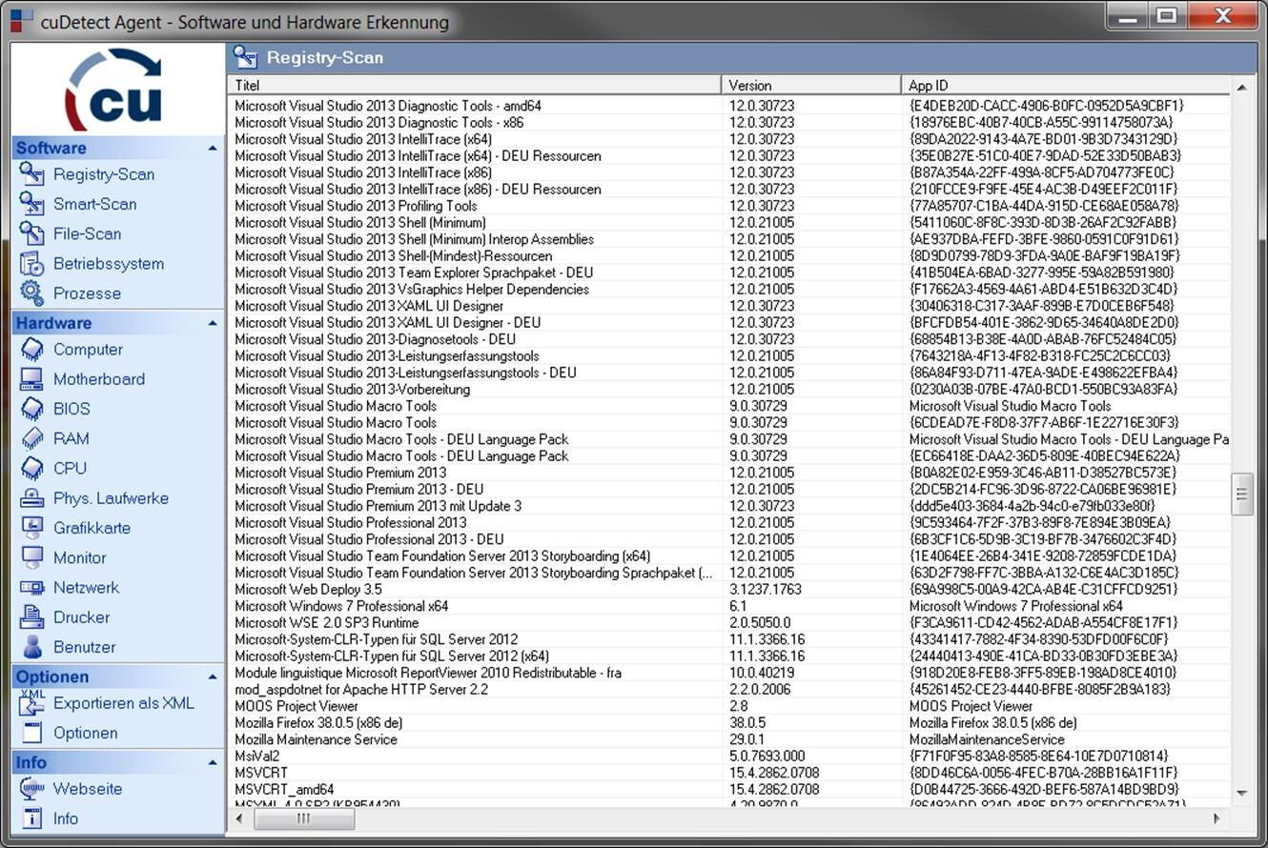1268x848 pixels.
Task: Select row MsiVal2
Action: pyautogui.click(x=729, y=757)
